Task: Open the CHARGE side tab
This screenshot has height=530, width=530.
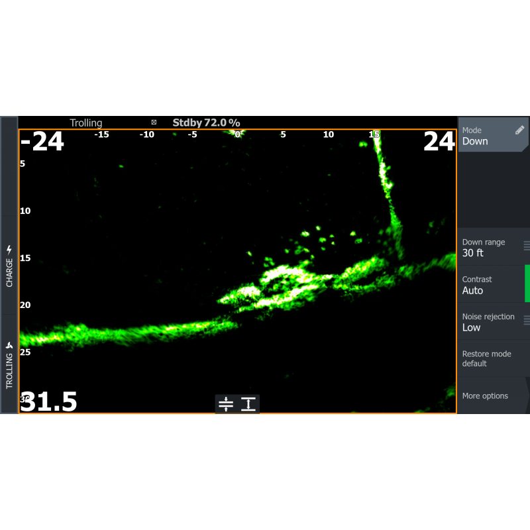Action: pos(9,265)
